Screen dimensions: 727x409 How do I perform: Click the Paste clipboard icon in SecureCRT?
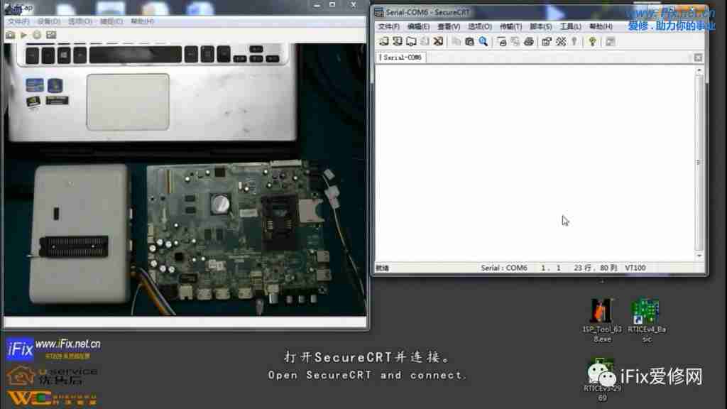[x=469, y=42]
